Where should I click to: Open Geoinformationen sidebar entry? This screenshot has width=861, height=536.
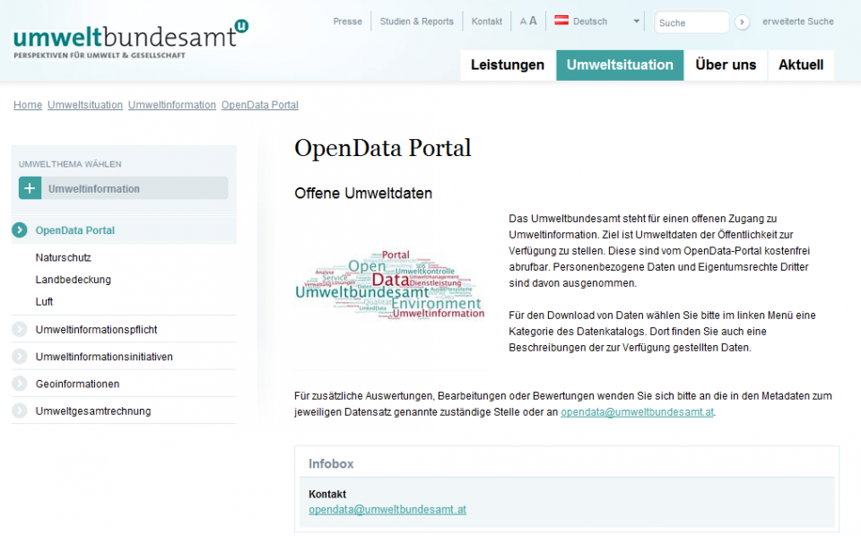77,384
